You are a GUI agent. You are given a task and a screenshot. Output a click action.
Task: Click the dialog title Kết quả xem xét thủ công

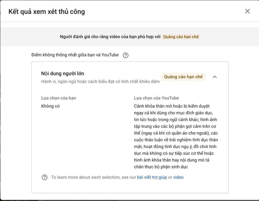(47, 12)
